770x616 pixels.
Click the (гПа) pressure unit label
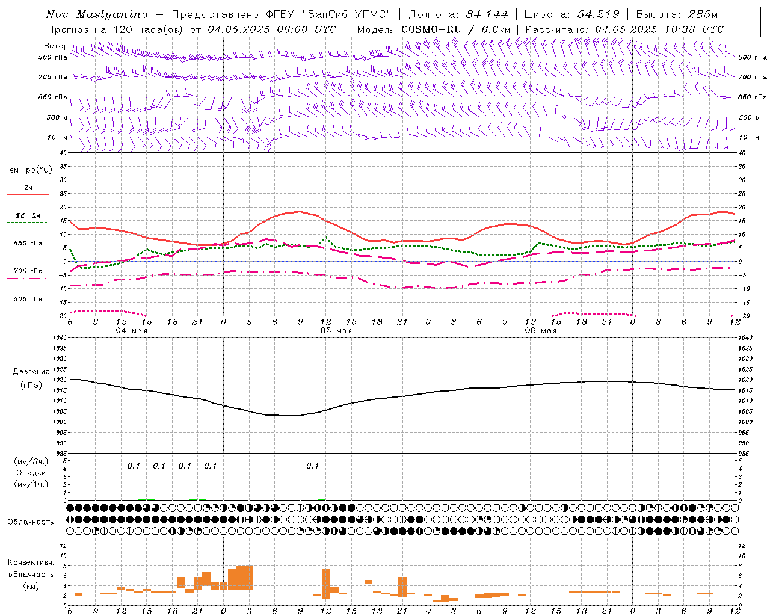pos(31,386)
